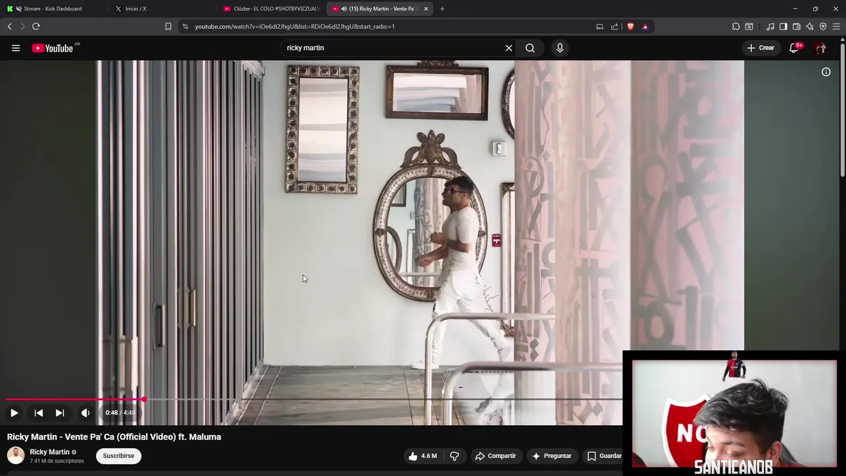Open Brave playlist music icon
Image resolution: width=846 pixels, height=476 pixels.
(x=770, y=26)
